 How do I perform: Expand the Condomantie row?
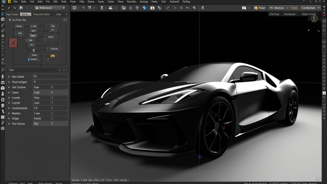coord(9,108)
